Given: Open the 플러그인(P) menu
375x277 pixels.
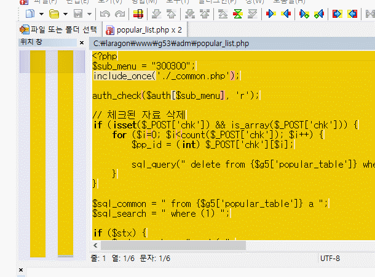Looking at the screenshot, I should coord(218,1).
